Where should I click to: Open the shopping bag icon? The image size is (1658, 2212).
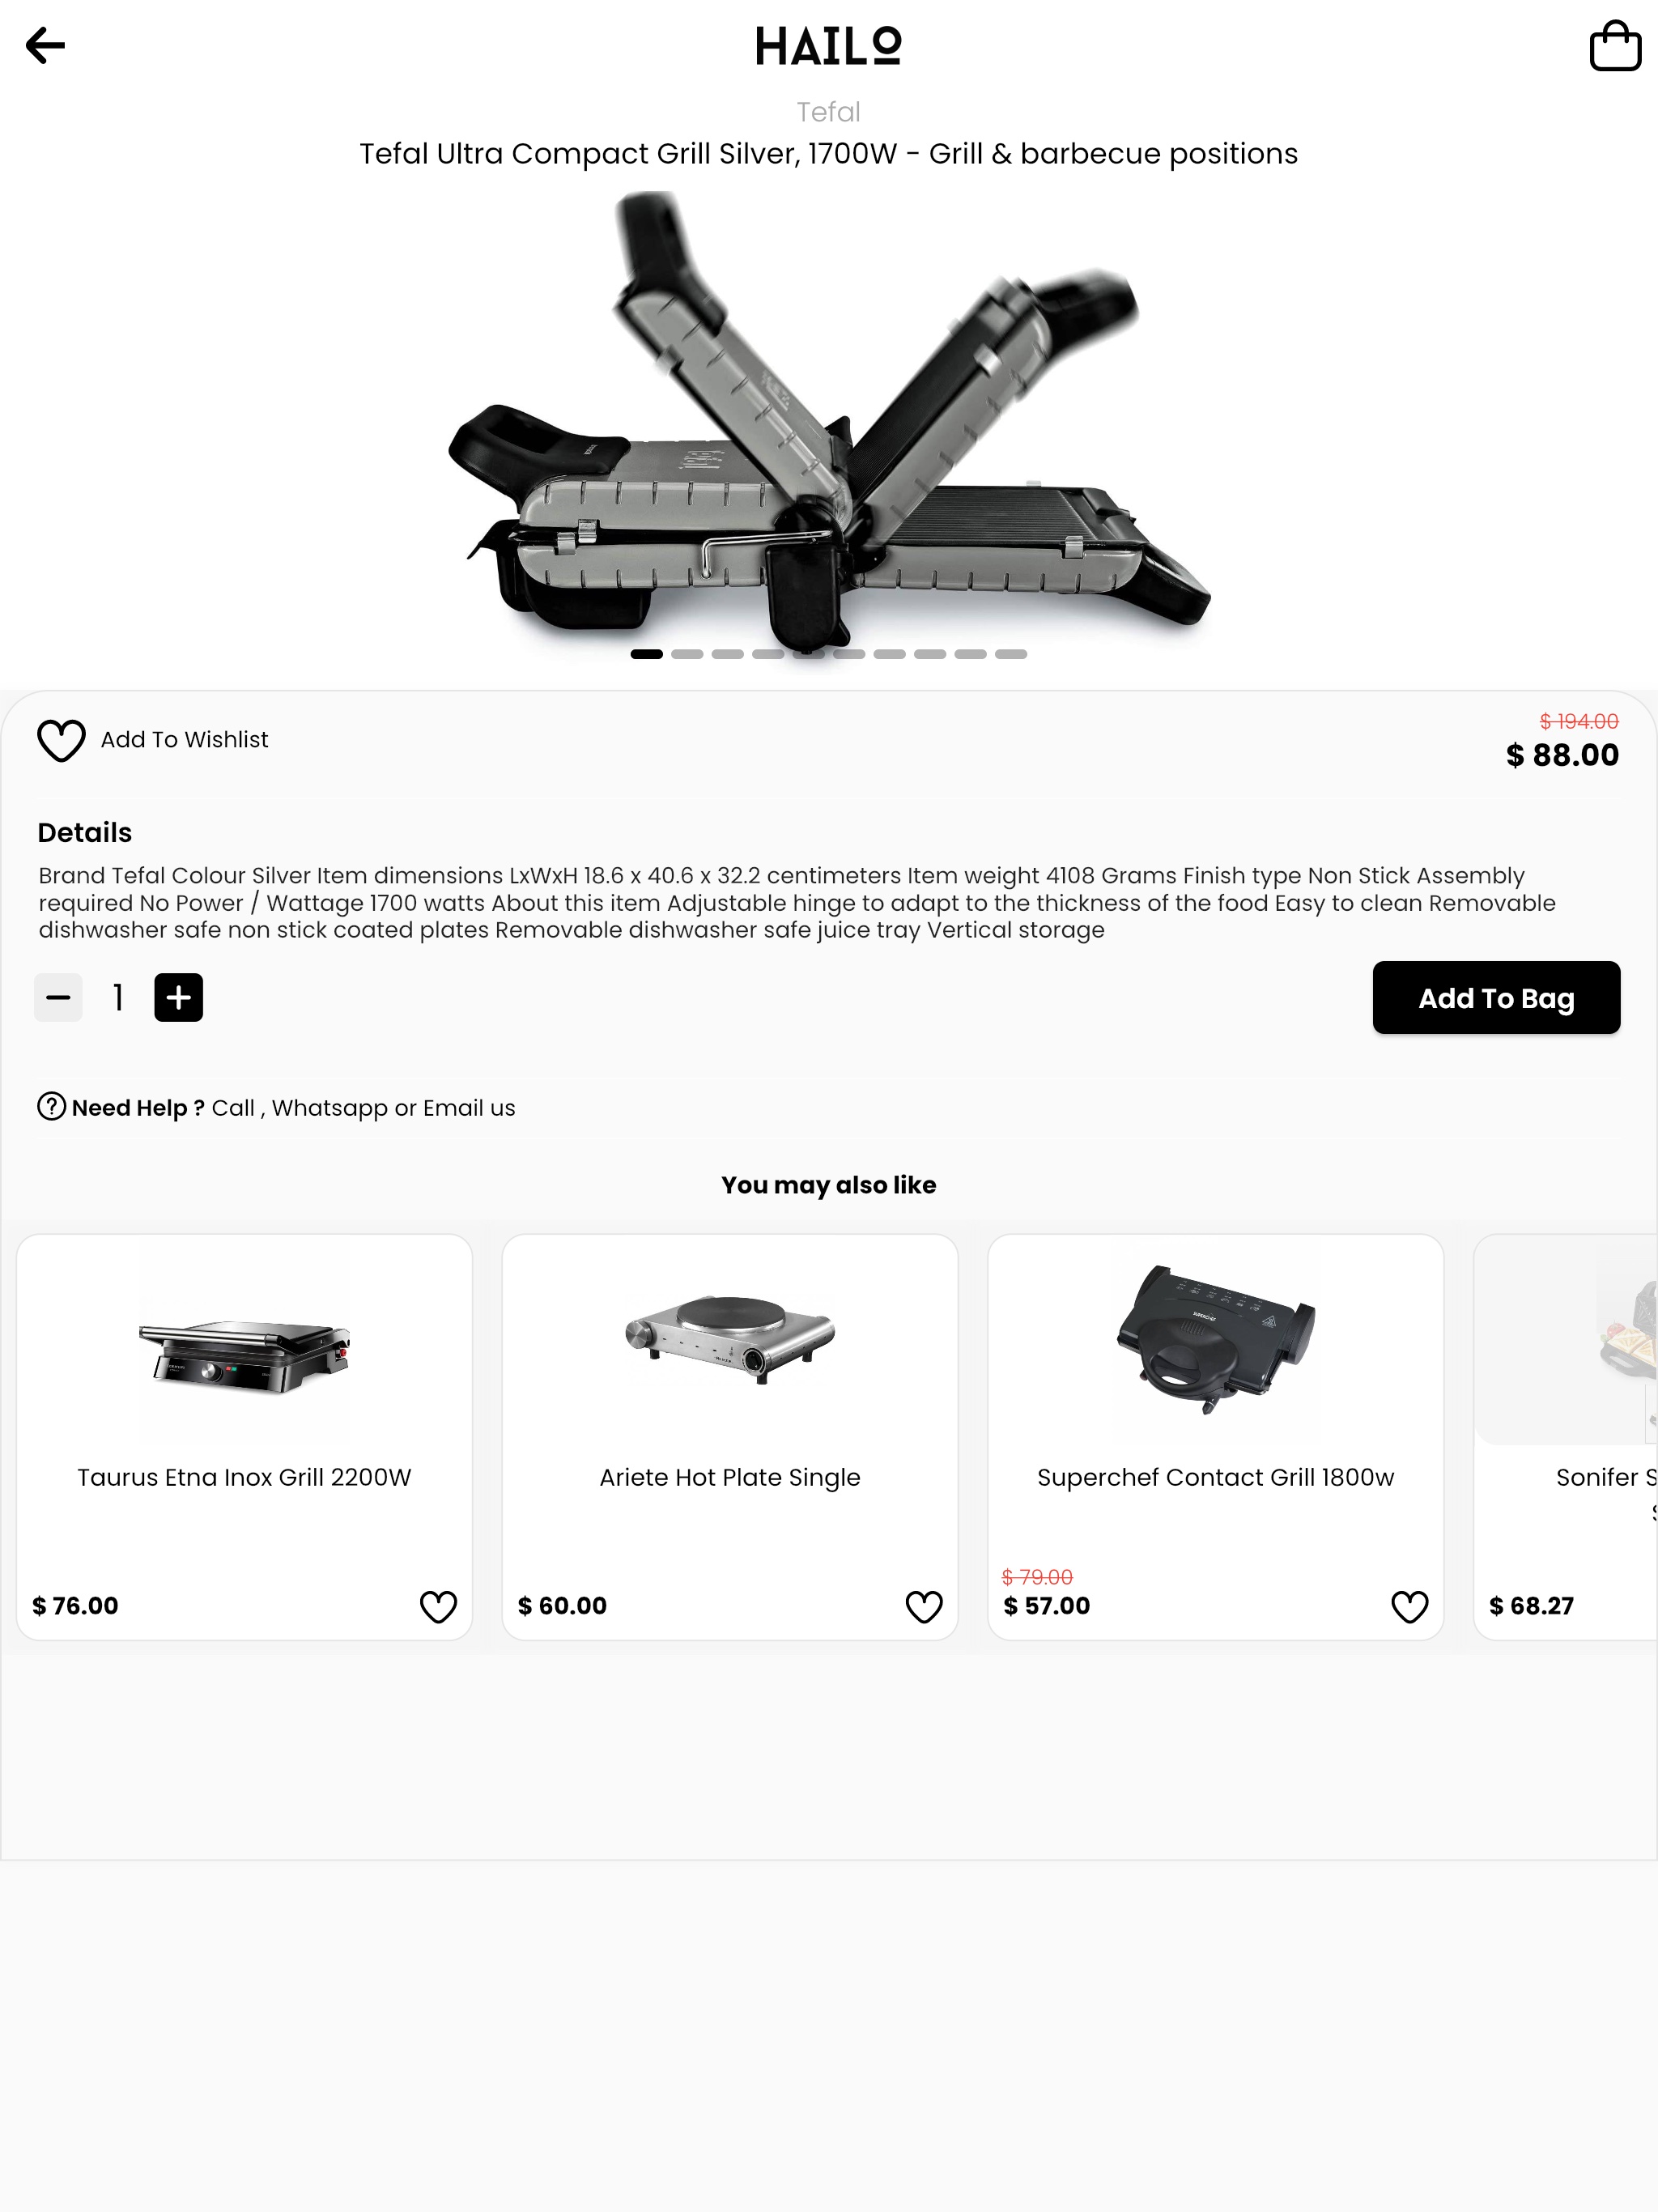click(x=1615, y=45)
